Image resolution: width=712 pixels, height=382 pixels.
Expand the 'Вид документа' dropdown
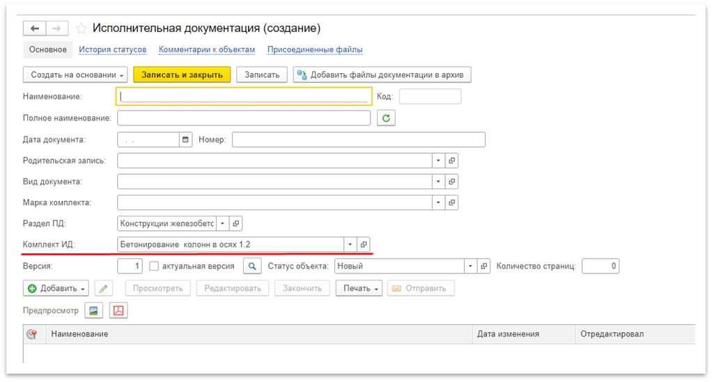click(438, 182)
